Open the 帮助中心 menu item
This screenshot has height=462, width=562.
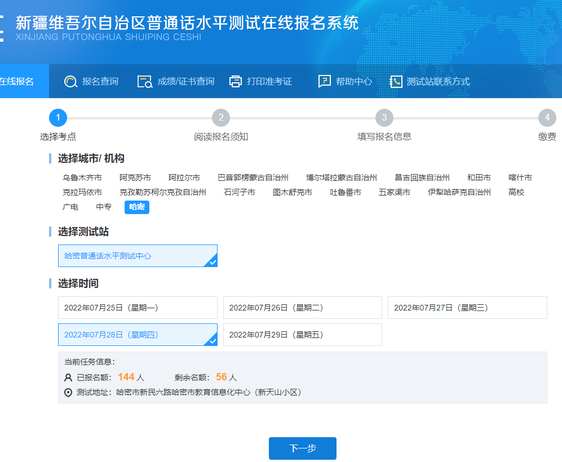[x=353, y=82]
